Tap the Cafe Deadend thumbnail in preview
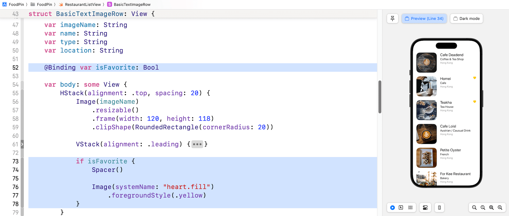 click(426, 62)
